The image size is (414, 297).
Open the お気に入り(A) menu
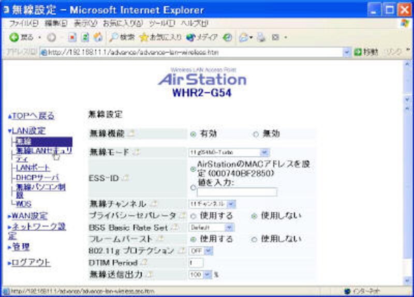click(x=123, y=23)
